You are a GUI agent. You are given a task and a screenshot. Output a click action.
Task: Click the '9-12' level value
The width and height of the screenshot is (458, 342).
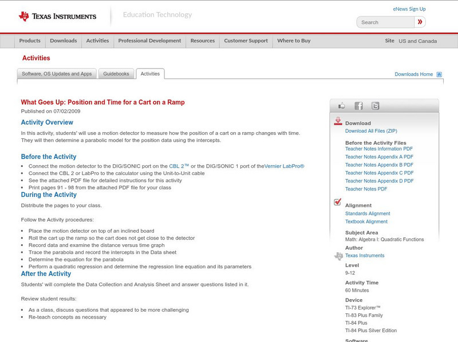350,273
